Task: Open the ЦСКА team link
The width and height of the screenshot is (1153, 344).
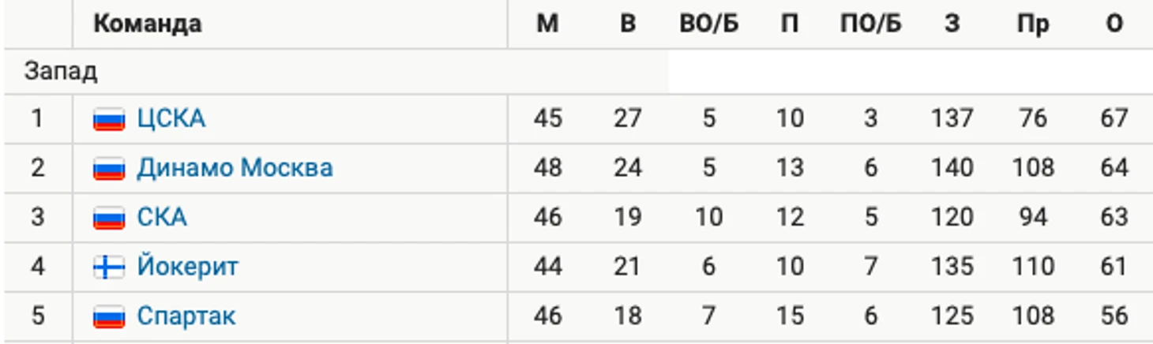Action: 171,119
